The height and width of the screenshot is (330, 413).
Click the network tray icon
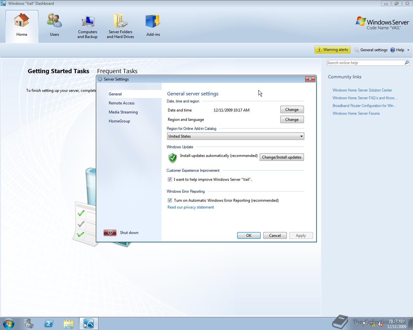pos(373,324)
